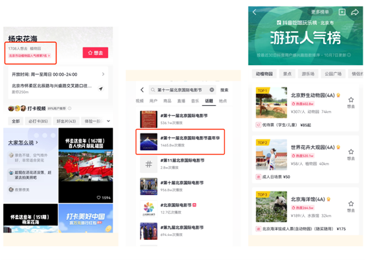Open the 北京市动植物园人气榜第7名 ranking link

(30, 56)
